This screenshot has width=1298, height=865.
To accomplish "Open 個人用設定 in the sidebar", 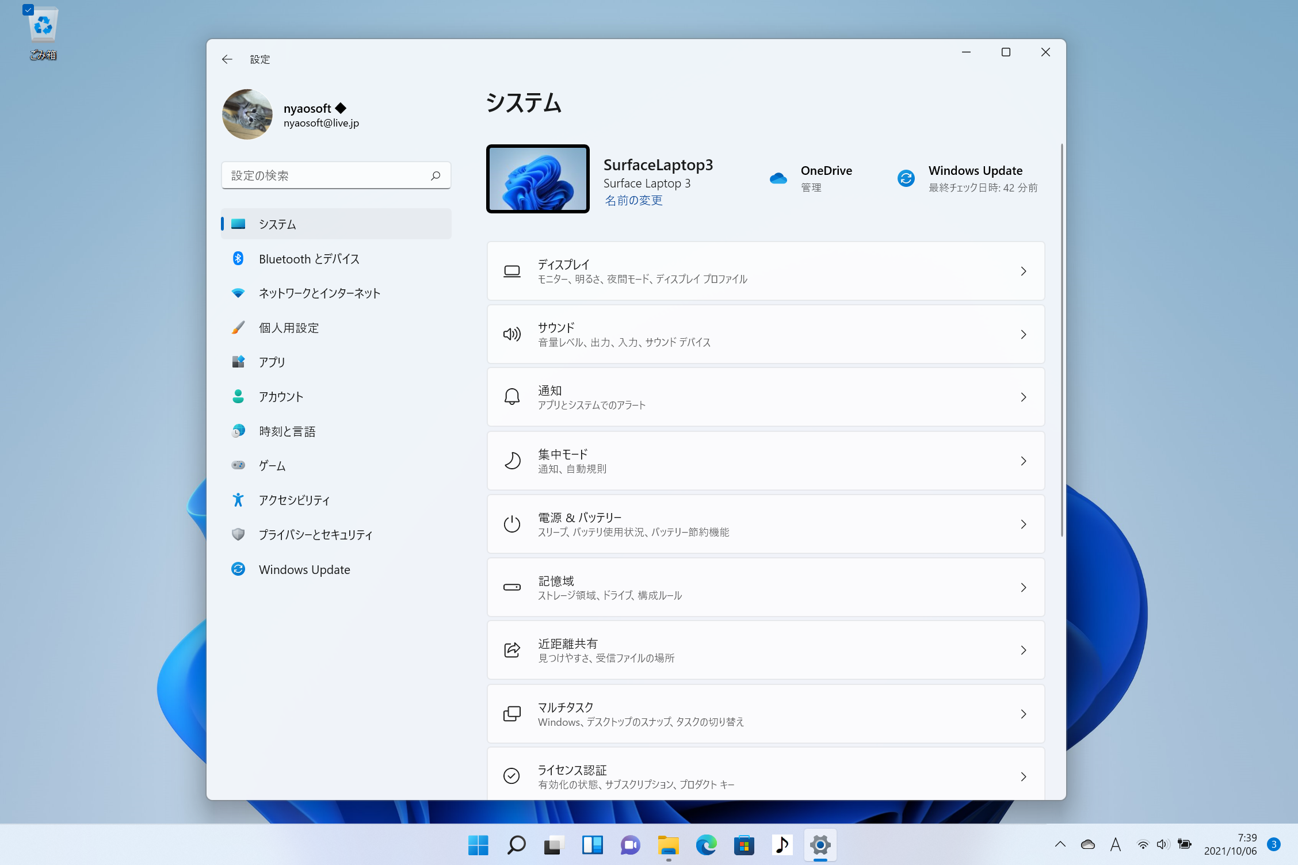I will click(x=337, y=328).
